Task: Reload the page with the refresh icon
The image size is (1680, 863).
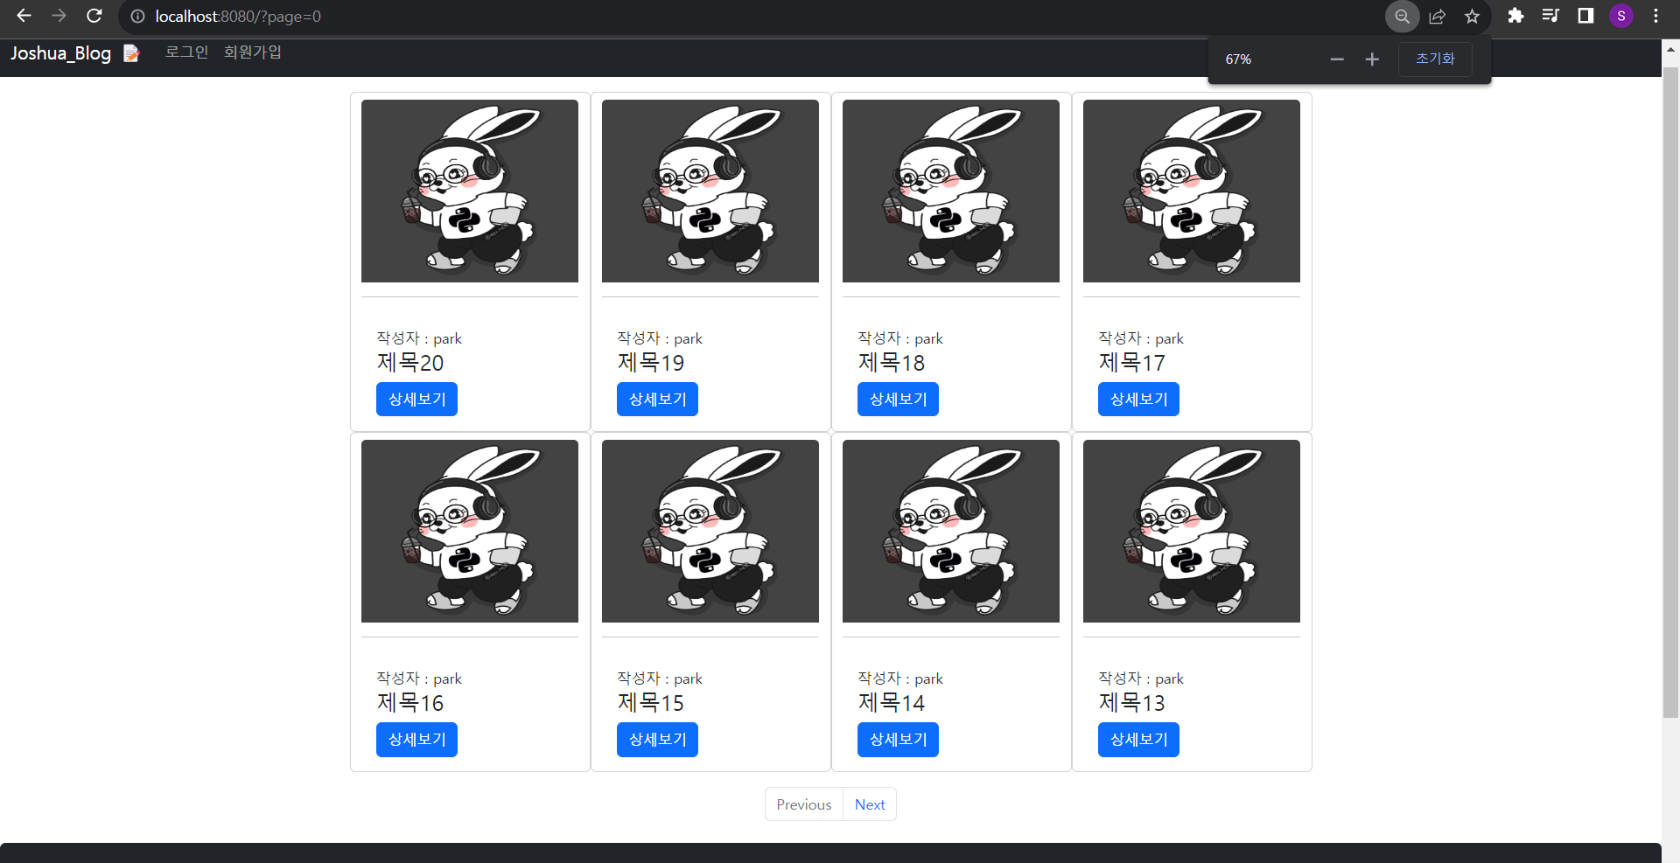Action: (x=94, y=16)
